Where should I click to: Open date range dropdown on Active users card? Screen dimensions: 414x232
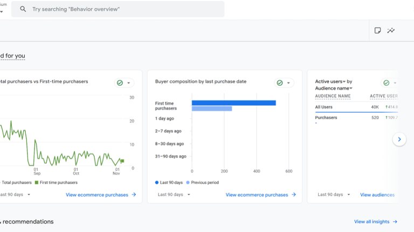coord(334,195)
